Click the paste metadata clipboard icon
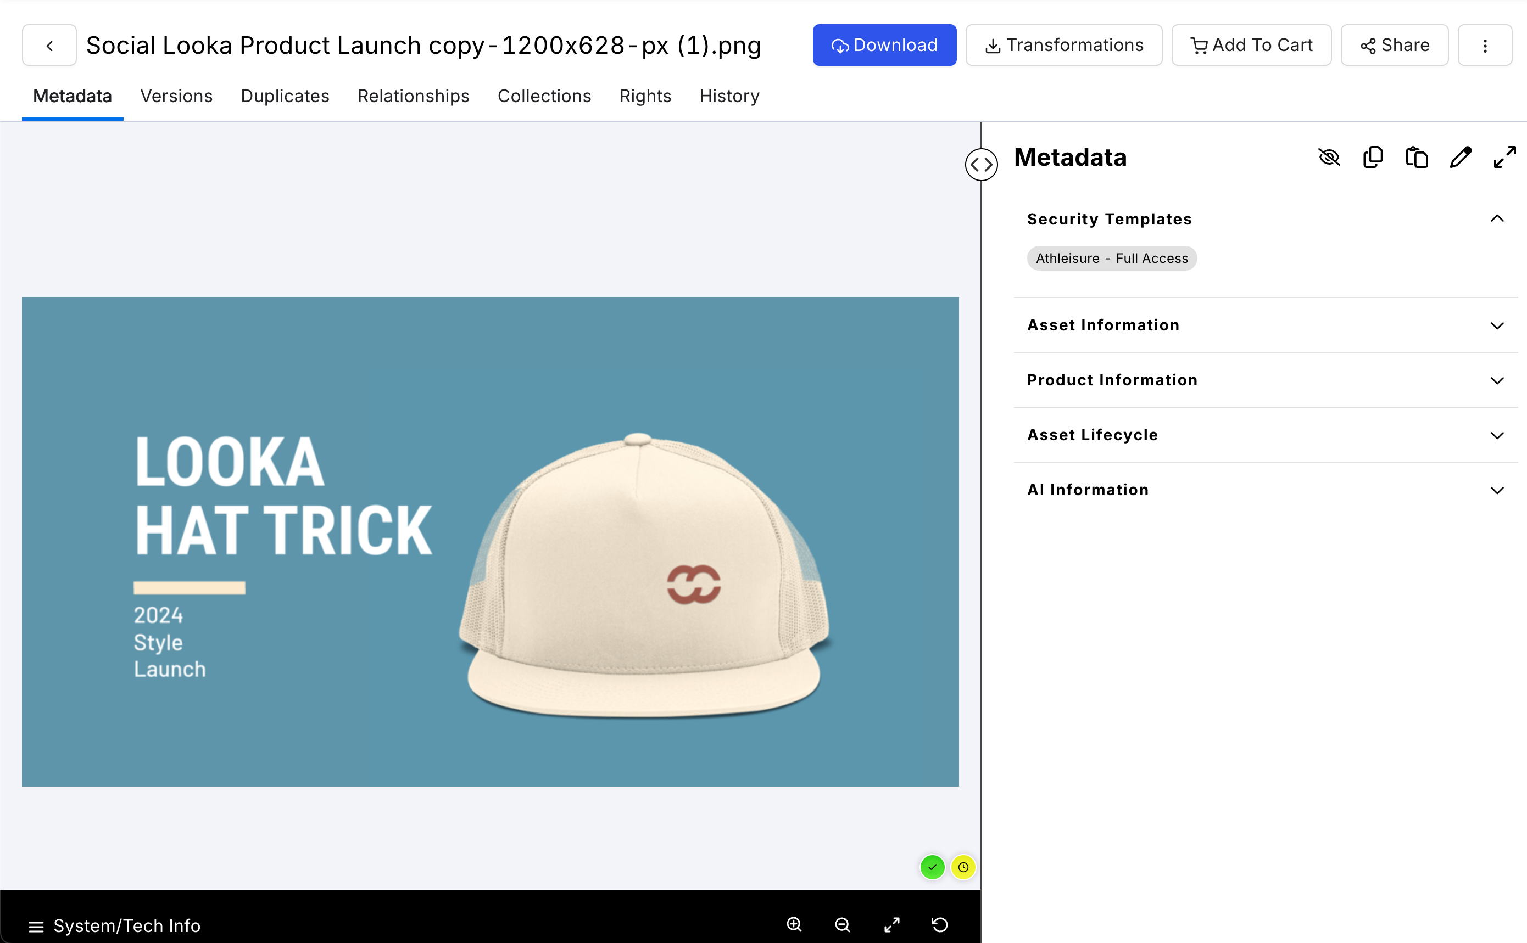 pos(1416,157)
